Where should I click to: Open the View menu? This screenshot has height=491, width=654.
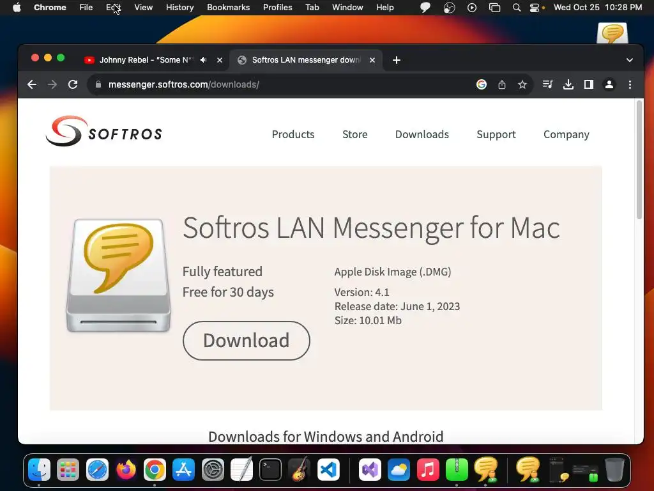(144, 8)
